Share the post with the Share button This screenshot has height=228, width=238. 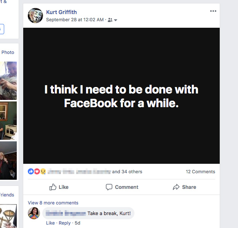point(184,187)
